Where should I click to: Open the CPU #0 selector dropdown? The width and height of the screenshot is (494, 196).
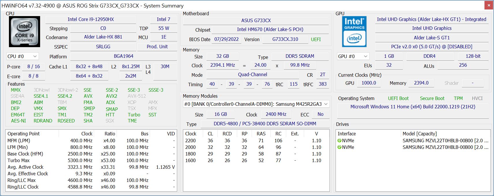tap(23, 56)
